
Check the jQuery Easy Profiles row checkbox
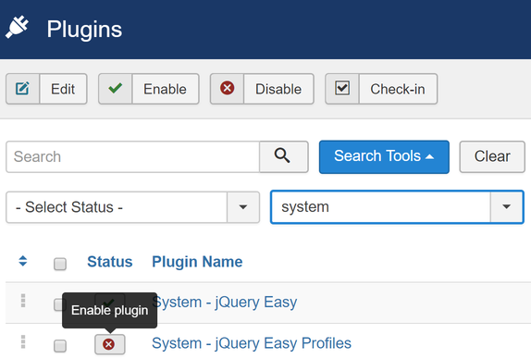pyautogui.click(x=60, y=346)
